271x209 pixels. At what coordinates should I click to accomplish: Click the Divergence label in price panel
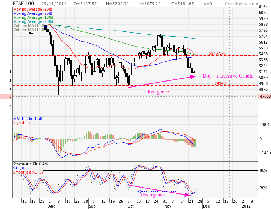tap(157, 92)
